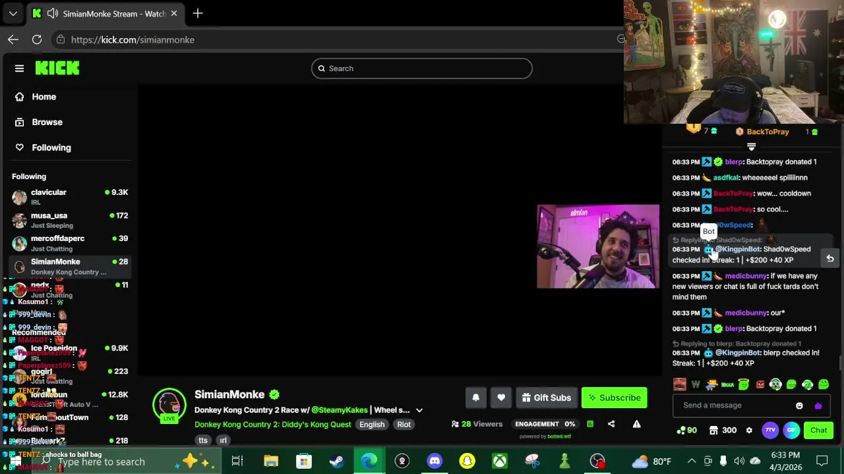Click reply arrow on KingpinBot message
This screenshot has height=474, width=844.
tap(830, 259)
